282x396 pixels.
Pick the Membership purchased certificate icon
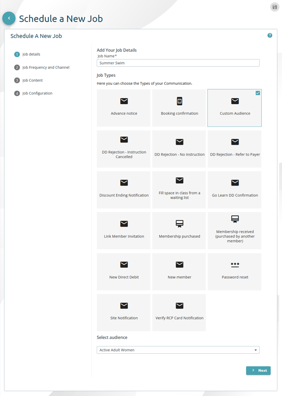(x=179, y=224)
